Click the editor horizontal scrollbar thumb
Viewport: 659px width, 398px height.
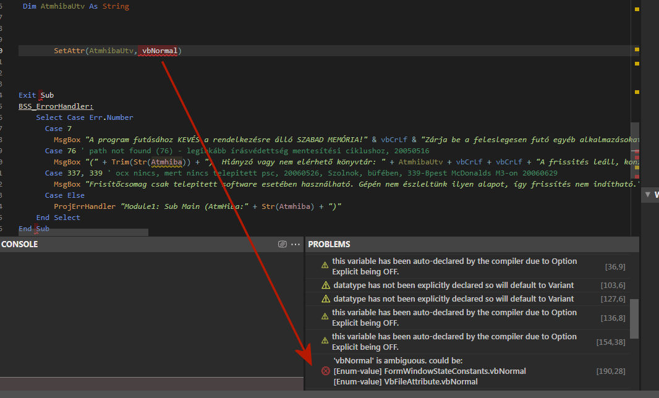(x=83, y=232)
